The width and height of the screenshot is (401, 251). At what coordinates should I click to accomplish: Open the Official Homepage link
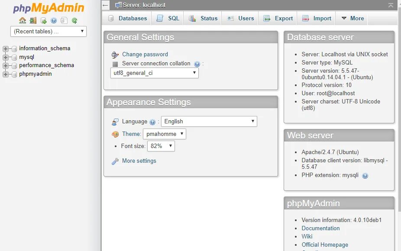coord(325,245)
